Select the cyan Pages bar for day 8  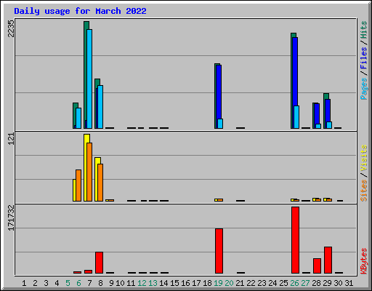[100, 107]
